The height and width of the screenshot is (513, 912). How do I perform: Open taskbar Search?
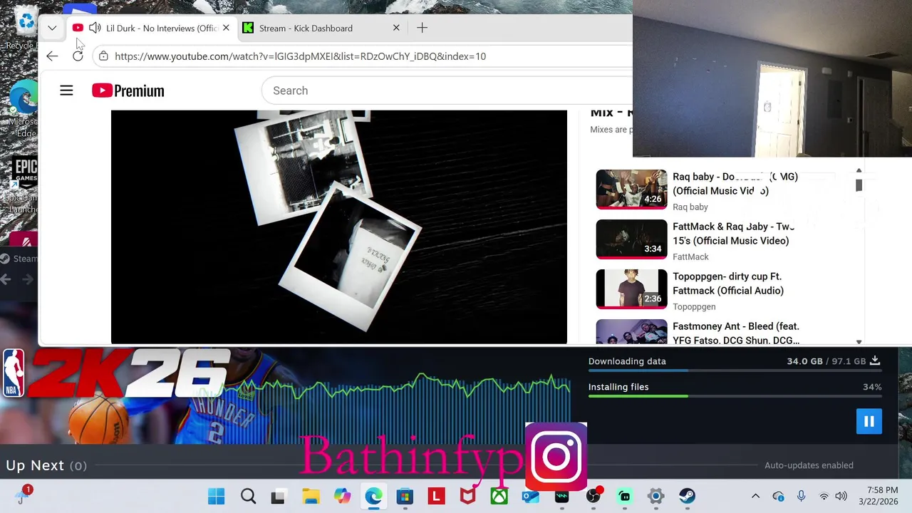coord(248,496)
